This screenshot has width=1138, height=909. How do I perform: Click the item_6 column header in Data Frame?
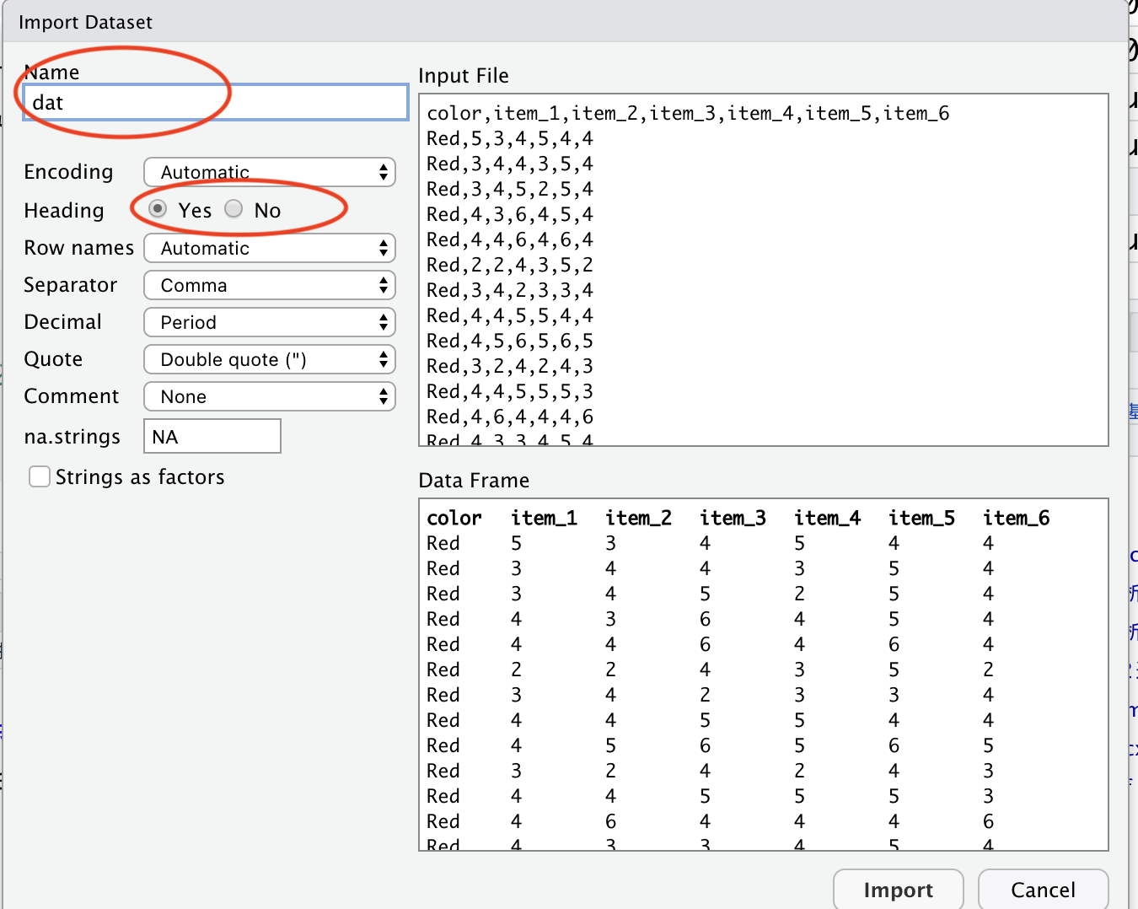click(1016, 519)
